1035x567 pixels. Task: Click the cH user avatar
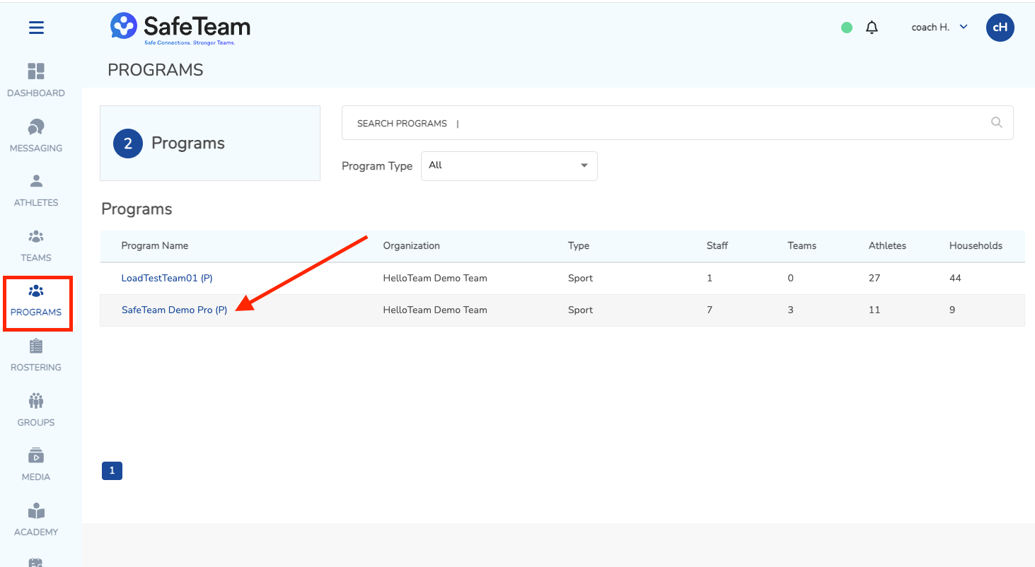point(1000,28)
